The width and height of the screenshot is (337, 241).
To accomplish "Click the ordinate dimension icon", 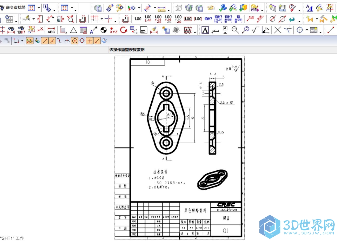I will coord(148,8).
